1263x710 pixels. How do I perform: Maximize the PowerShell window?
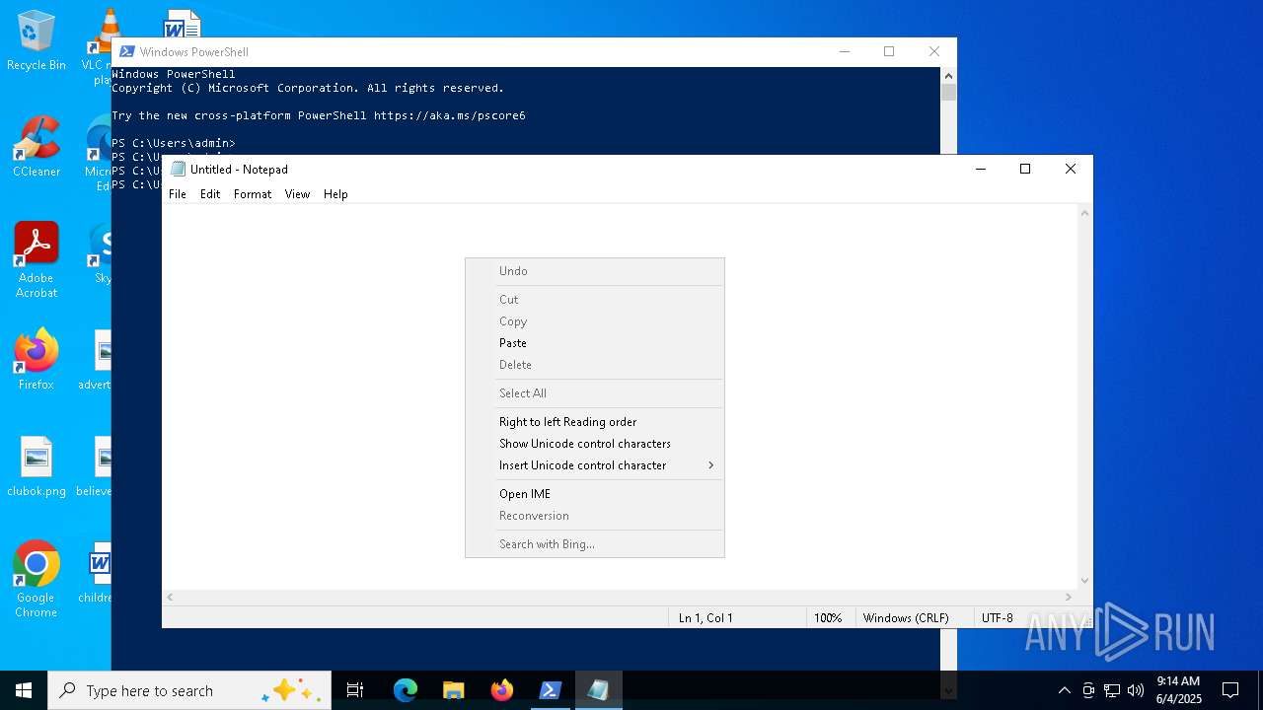(x=889, y=51)
